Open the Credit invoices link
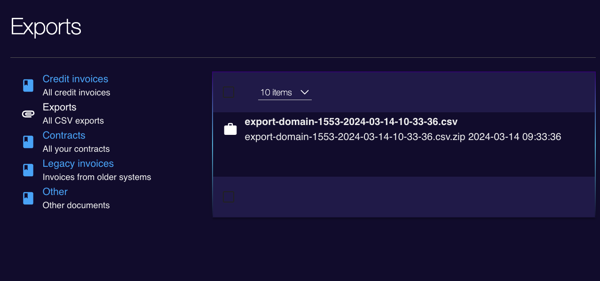Viewport: 600px width, 281px height. pyautogui.click(x=75, y=79)
